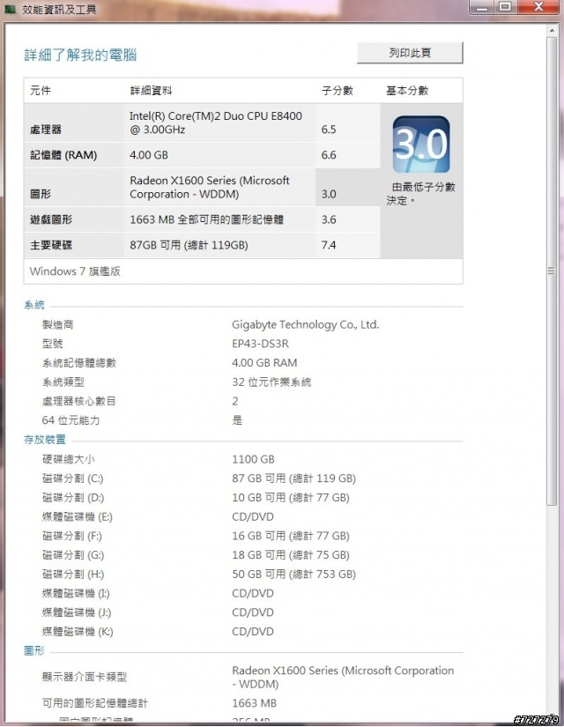564x727 pixels.
Task: Click the RAM subscore 6.6
Action: coord(329,155)
